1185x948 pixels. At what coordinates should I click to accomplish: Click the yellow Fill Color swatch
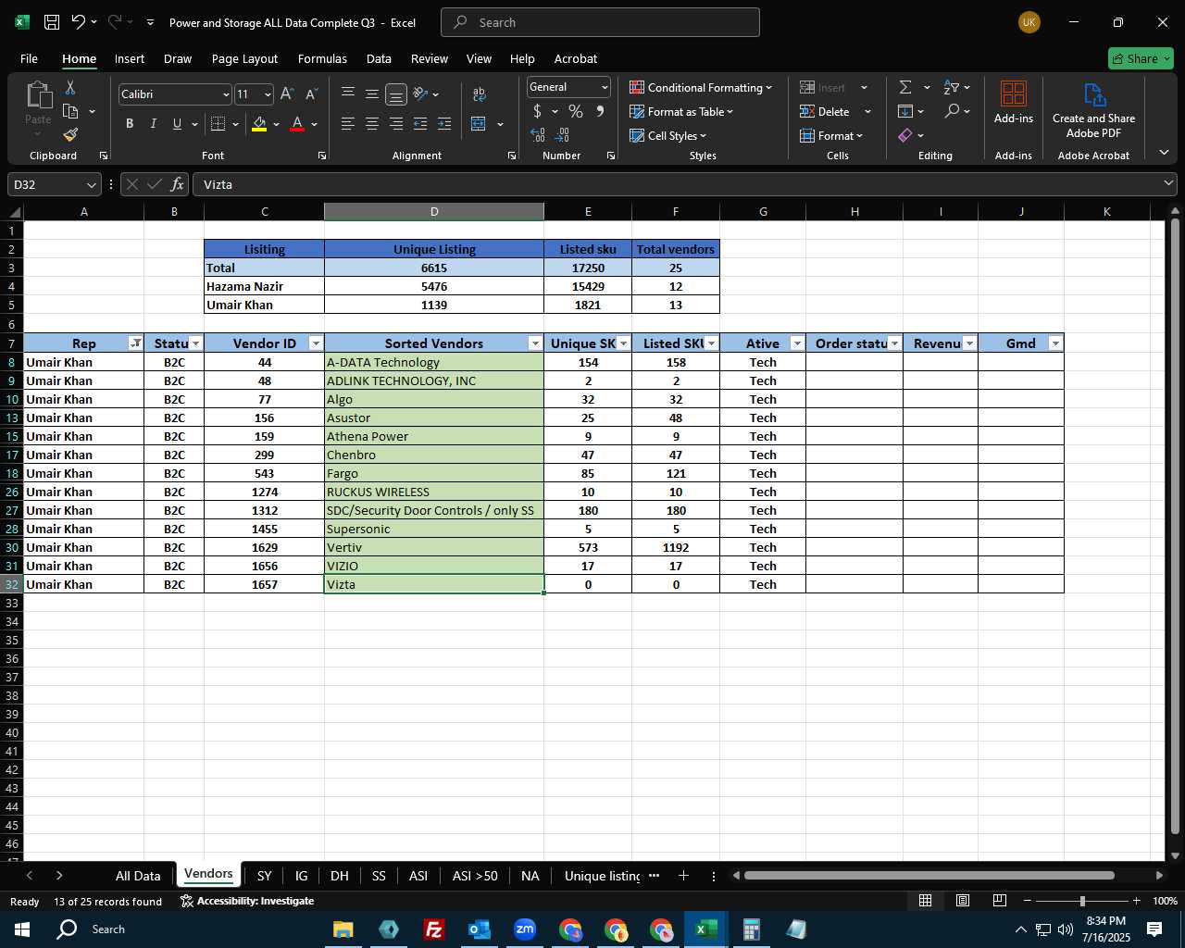[259, 124]
